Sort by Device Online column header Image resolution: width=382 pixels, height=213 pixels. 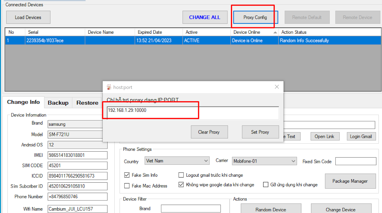pos(254,32)
